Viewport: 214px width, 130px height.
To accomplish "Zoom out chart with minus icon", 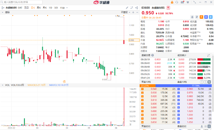I will coord(137,13).
